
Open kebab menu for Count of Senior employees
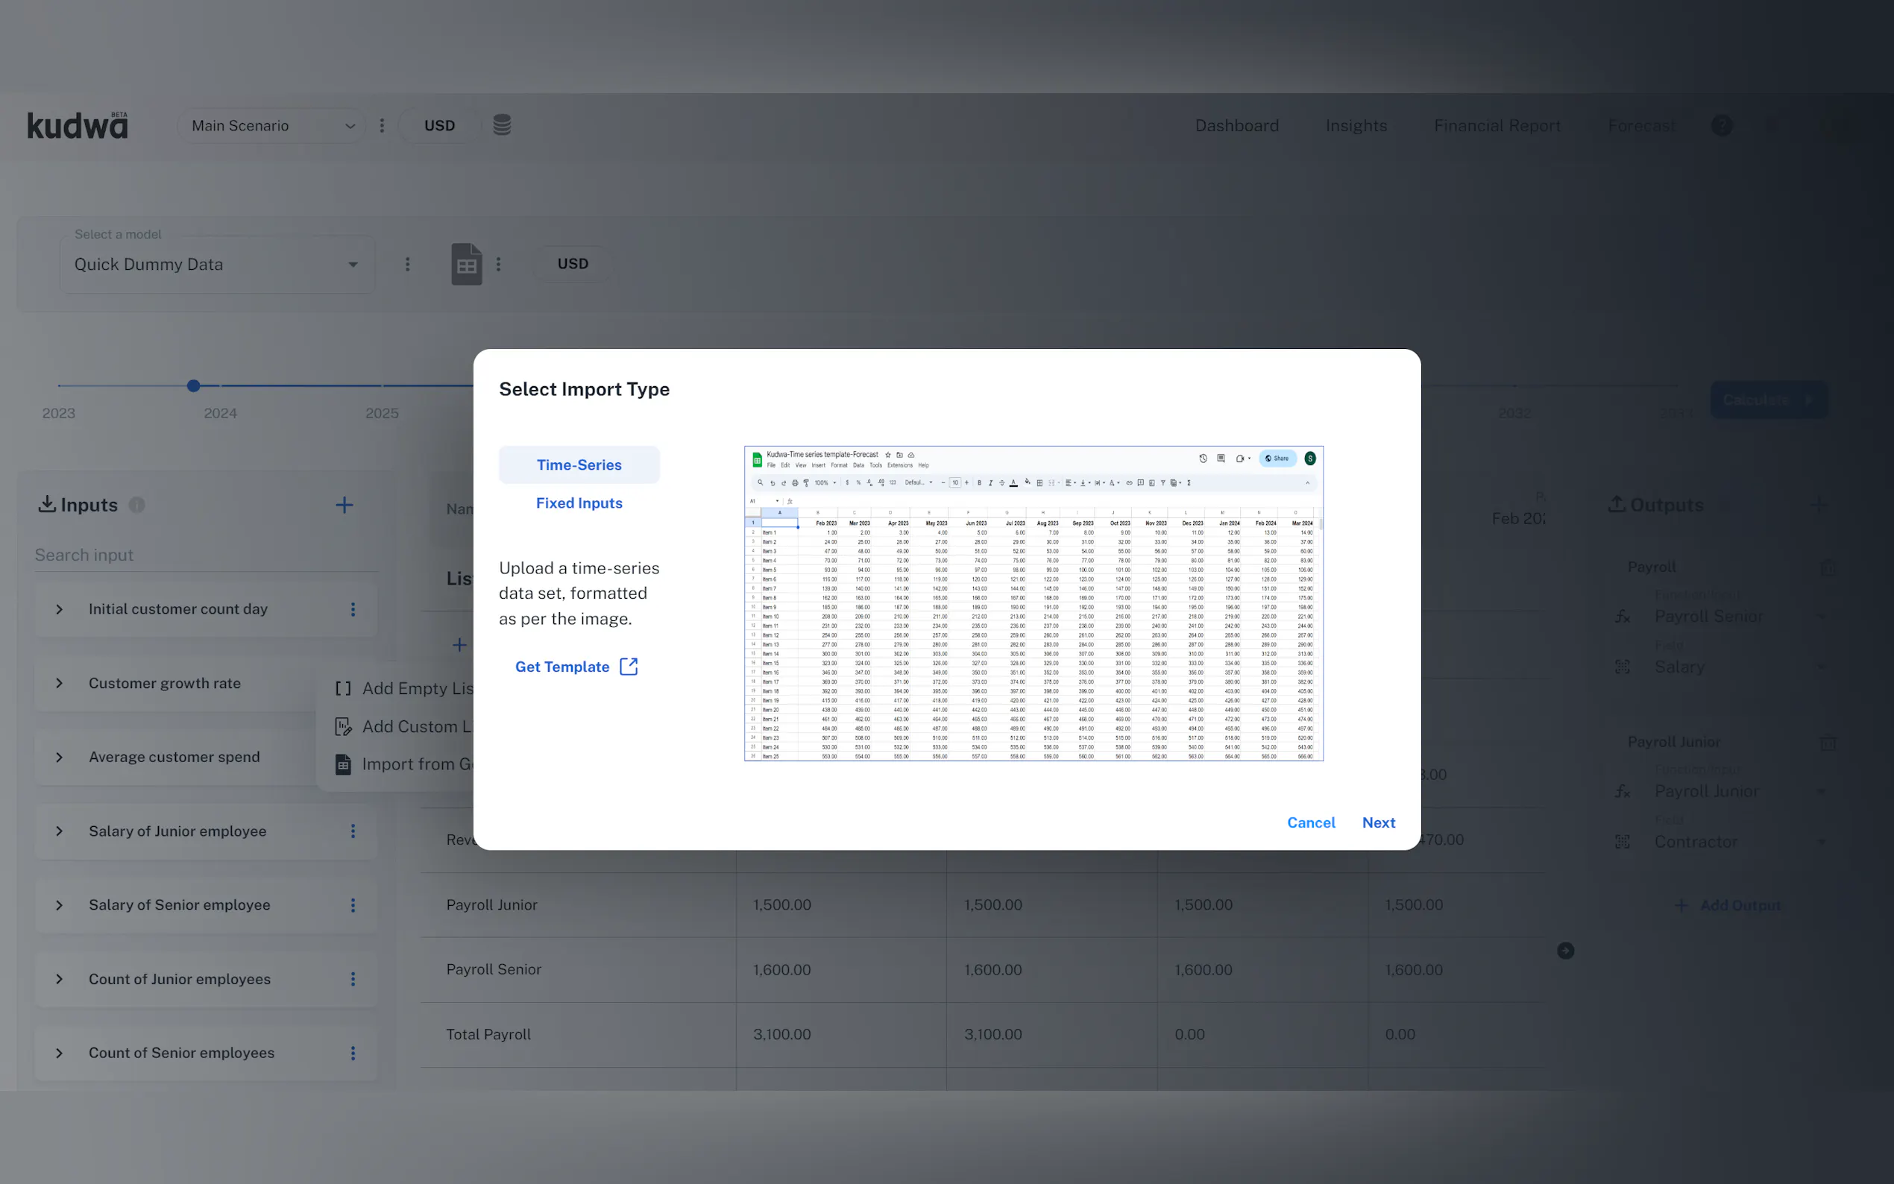click(x=353, y=1054)
